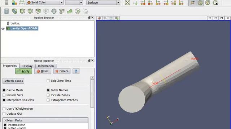Open the Surface representation dropdown
231x129 pixels.
tap(103, 3)
